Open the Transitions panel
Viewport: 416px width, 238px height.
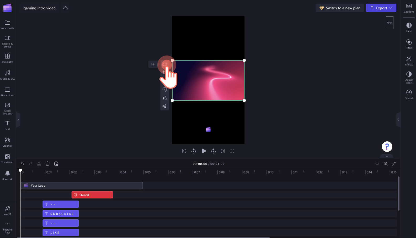(7, 159)
